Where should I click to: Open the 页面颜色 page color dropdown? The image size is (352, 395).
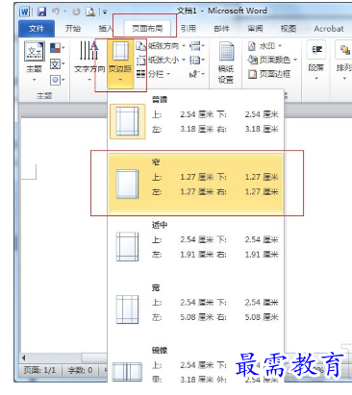tap(272, 60)
